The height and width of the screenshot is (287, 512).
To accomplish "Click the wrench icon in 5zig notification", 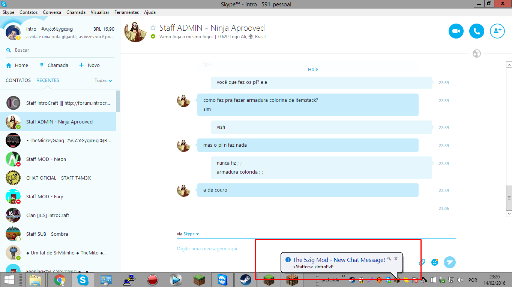I will click(x=389, y=259).
